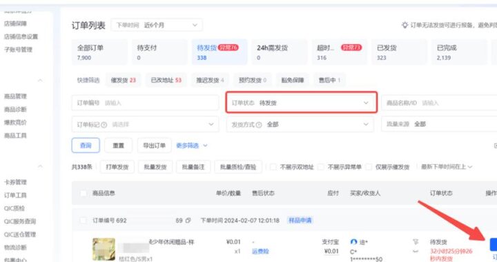Open 店铺信息设置 in the sidebar
Viewport: 497px width, 262px height.
pos(21,37)
